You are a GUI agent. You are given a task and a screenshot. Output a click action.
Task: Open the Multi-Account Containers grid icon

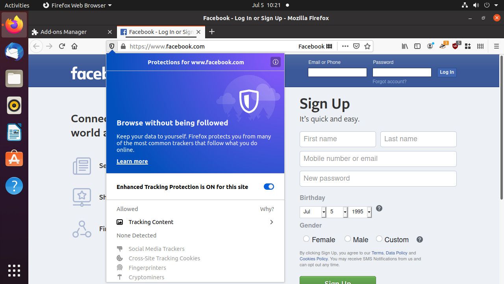click(468, 46)
